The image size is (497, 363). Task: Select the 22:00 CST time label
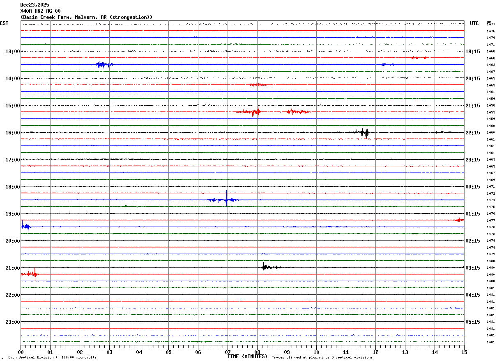(12, 295)
